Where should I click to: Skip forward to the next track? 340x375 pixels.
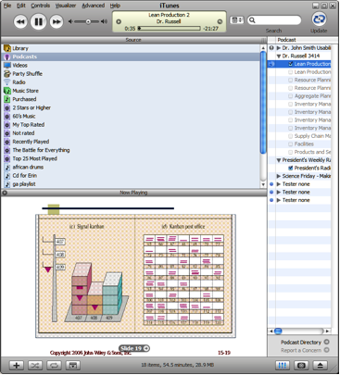[57, 22]
